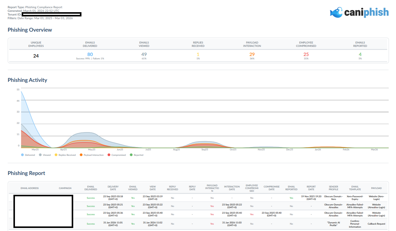Click the blue Delivered legend dot

(x=23, y=155)
